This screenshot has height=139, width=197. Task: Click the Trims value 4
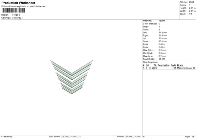pyautogui.click(x=159, y=30)
